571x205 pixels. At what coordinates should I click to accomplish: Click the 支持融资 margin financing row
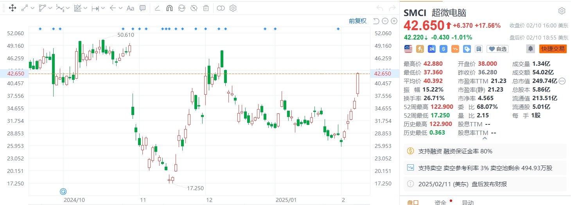pos(485,151)
